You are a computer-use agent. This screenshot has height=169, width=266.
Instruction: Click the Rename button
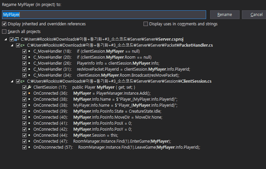coord(225,15)
